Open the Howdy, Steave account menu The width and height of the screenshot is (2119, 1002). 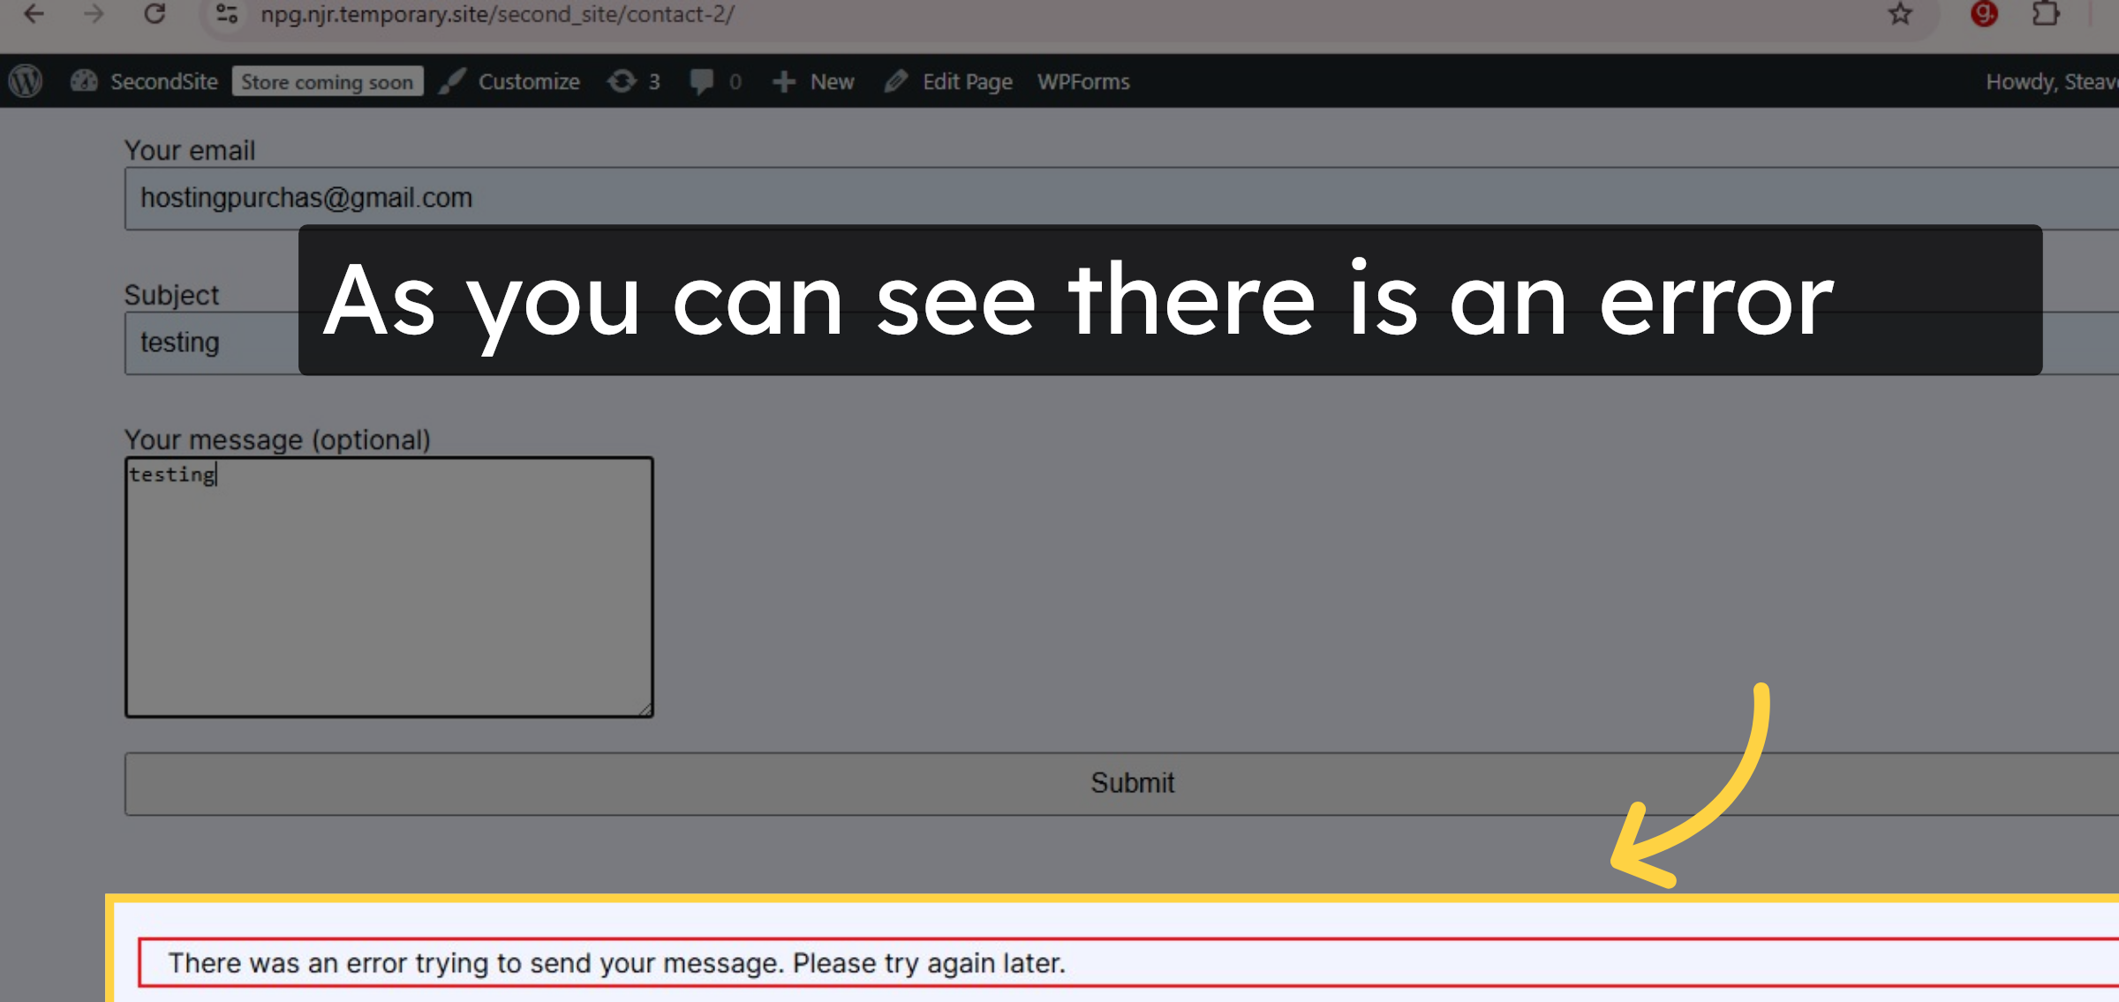(x=2057, y=81)
